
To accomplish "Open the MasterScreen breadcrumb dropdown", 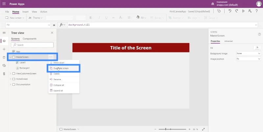I will pos(69,129).
